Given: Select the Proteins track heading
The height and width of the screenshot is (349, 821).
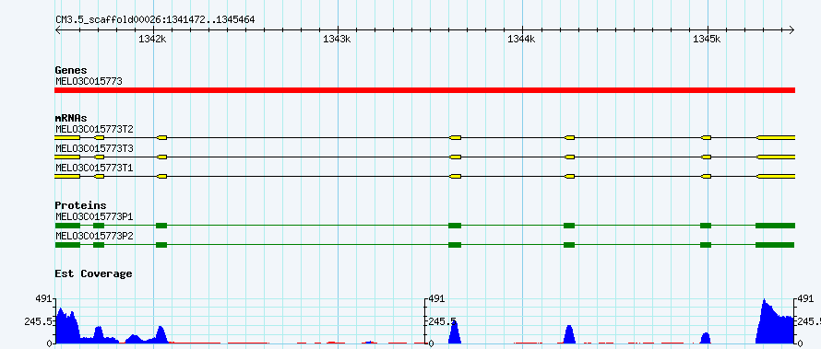Looking at the screenshot, I should [x=80, y=205].
